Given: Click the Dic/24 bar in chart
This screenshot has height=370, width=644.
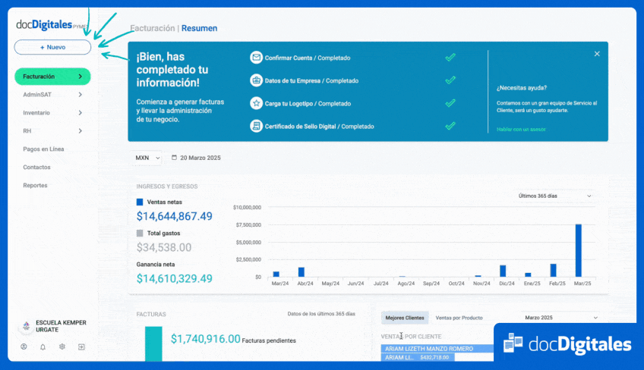Looking at the screenshot, I should pyautogui.click(x=503, y=271).
